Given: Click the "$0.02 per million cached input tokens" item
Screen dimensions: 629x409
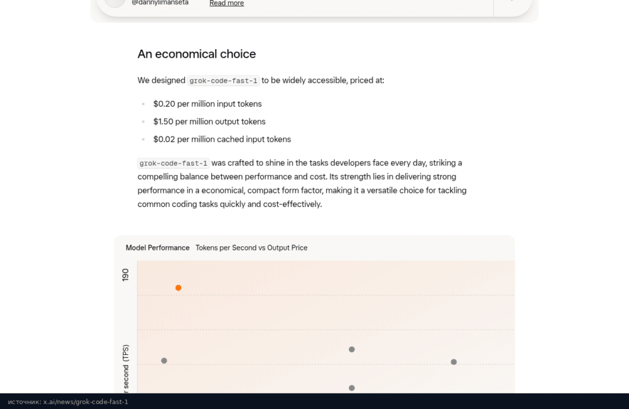Looking at the screenshot, I should click(x=222, y=139).
